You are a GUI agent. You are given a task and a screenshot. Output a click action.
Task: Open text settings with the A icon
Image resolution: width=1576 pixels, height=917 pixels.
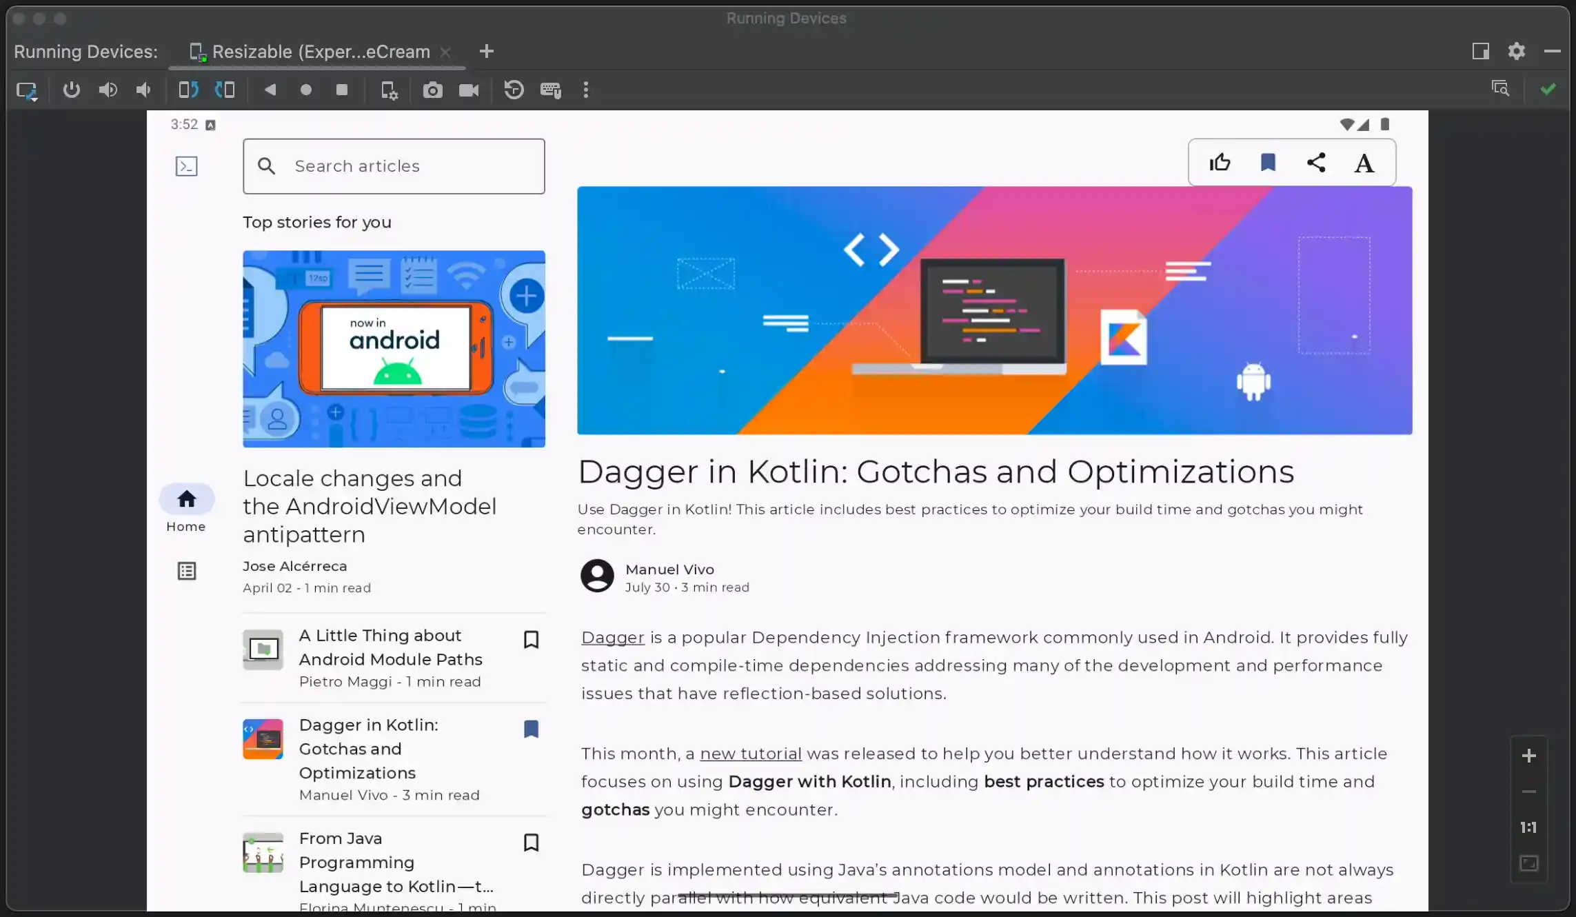(x=1364, y=164)
